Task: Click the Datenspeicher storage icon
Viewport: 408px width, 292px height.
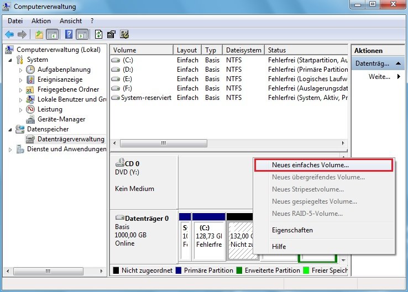Action: [x=20, y=129]
